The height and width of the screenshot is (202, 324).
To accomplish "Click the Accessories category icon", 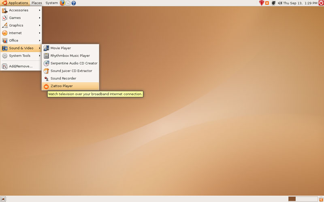I will click(x=5, y=11).
